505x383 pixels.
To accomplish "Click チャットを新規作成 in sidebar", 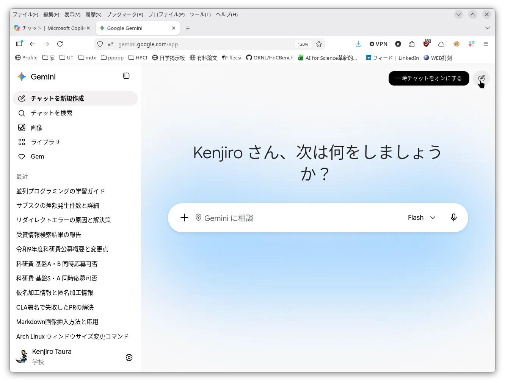I will pyautogui.click(x=75, y=98).
